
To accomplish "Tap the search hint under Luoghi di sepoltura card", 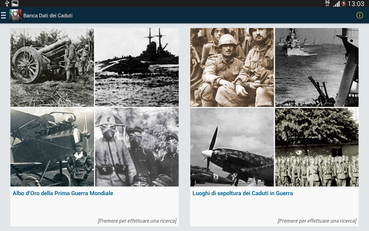I will pyautogui.click(x=317, y=221).
